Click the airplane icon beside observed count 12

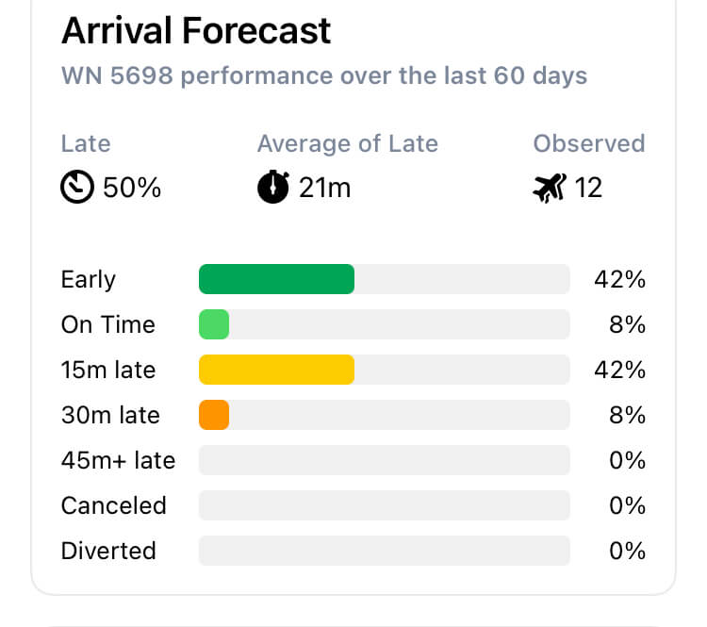pyautogui.click(x=550, y=188)
